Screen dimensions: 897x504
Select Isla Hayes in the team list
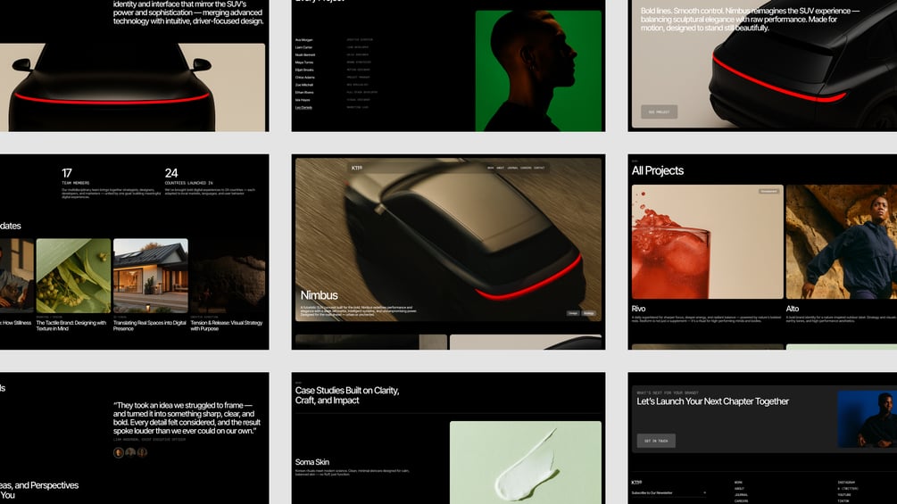click(303, 100)
